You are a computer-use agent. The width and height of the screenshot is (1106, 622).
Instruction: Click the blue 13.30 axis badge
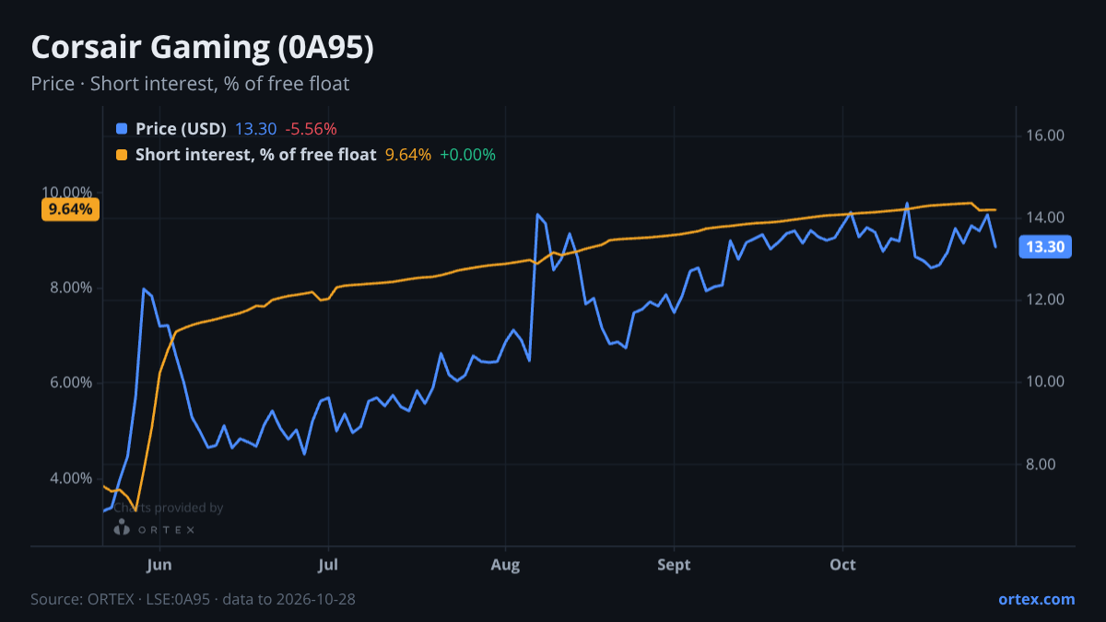tap(1045, 247)
